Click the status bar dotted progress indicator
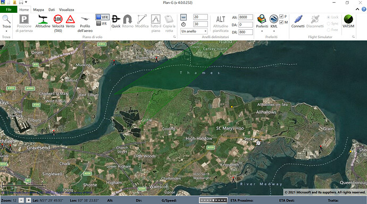 click(213, 200)
